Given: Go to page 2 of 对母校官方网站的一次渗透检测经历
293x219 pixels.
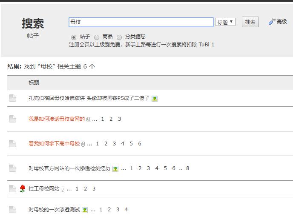Looking at the screenshot, I should point(140,168).
